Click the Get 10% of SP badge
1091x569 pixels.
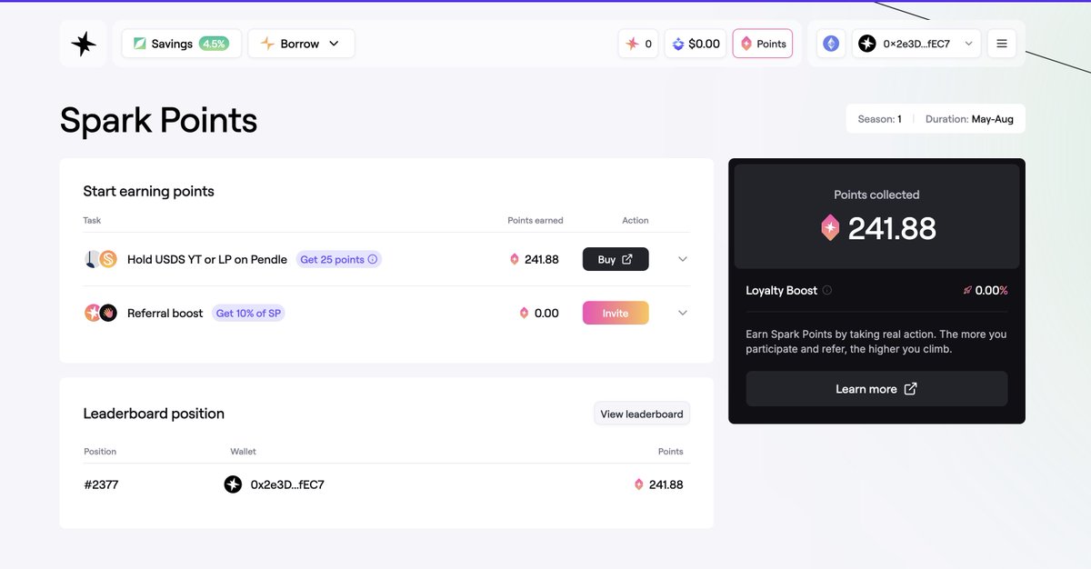[x=248, y=313]
